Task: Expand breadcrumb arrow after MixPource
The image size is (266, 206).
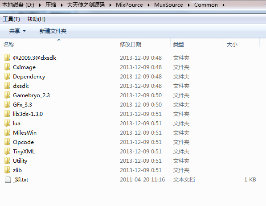Action: tap(149, 5)
